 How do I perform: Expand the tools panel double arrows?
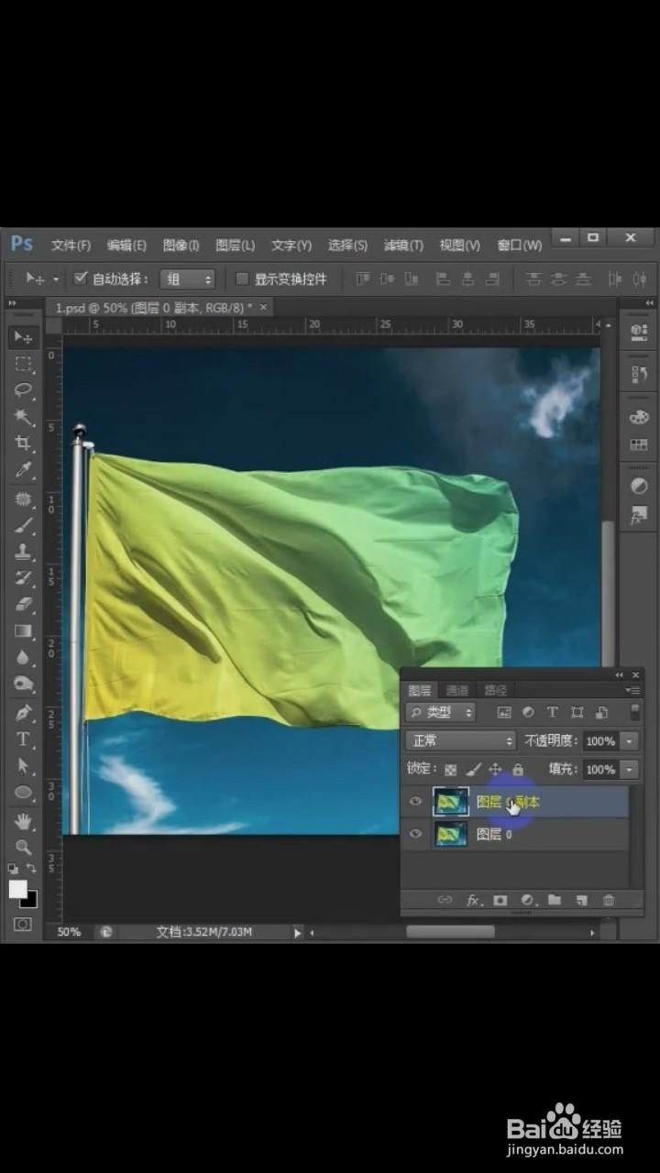pyautogui.click(x=13, y=301)
